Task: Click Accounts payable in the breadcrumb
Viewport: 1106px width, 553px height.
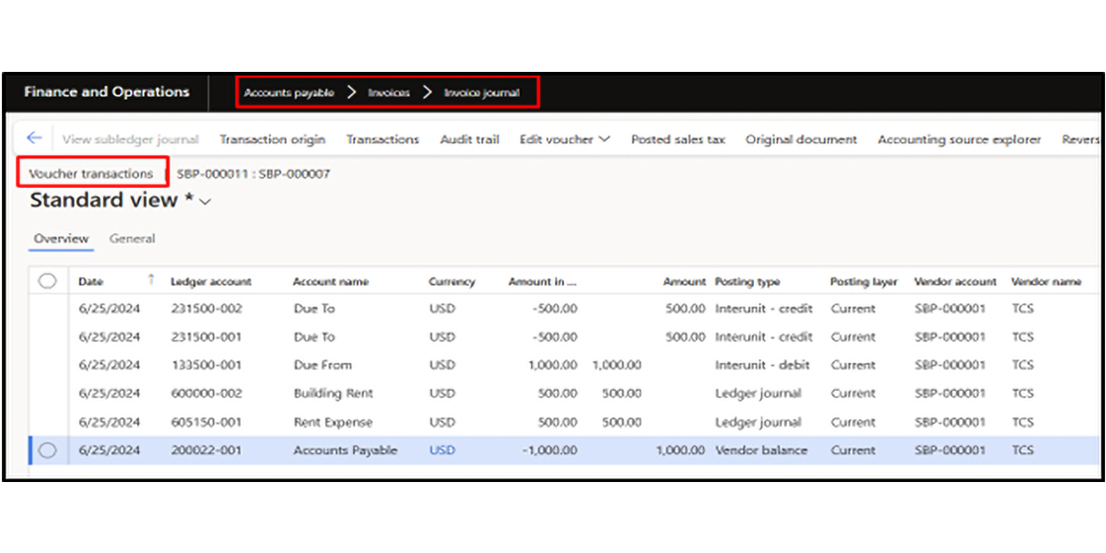Action: click(x=288, y=93)
